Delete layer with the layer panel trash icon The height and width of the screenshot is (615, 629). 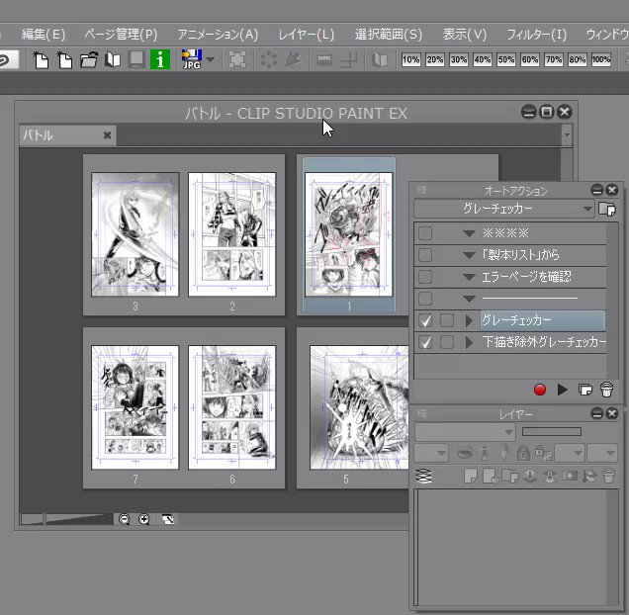[608, 477]
